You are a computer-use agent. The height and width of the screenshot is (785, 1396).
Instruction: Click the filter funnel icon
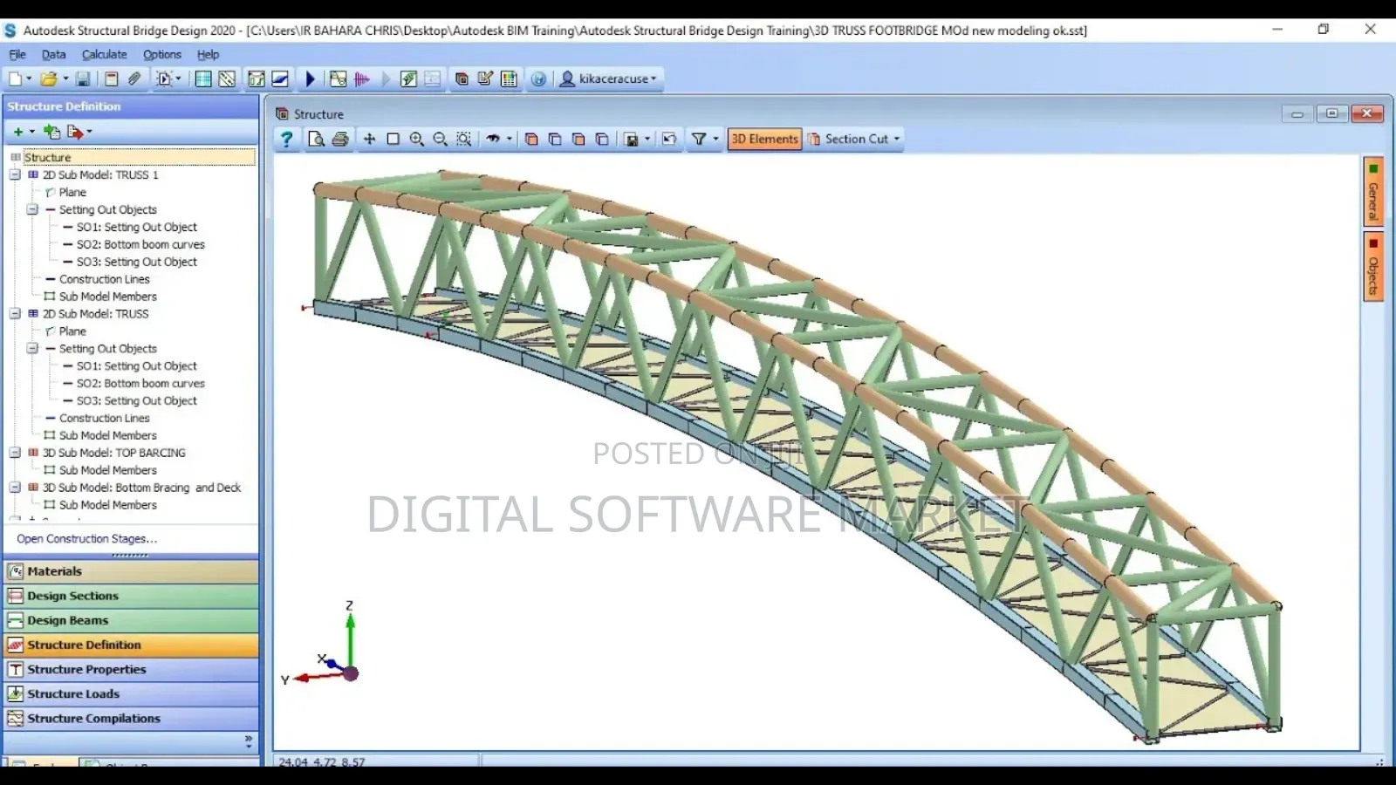699,139
